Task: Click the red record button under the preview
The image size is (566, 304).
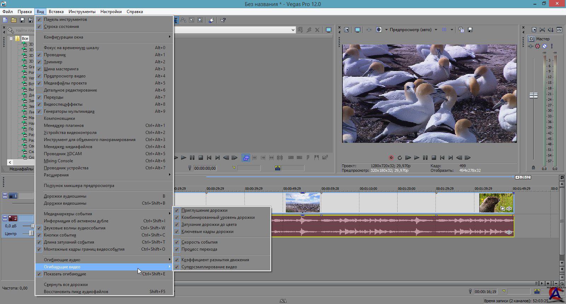Action: click(x=391, y=158)
